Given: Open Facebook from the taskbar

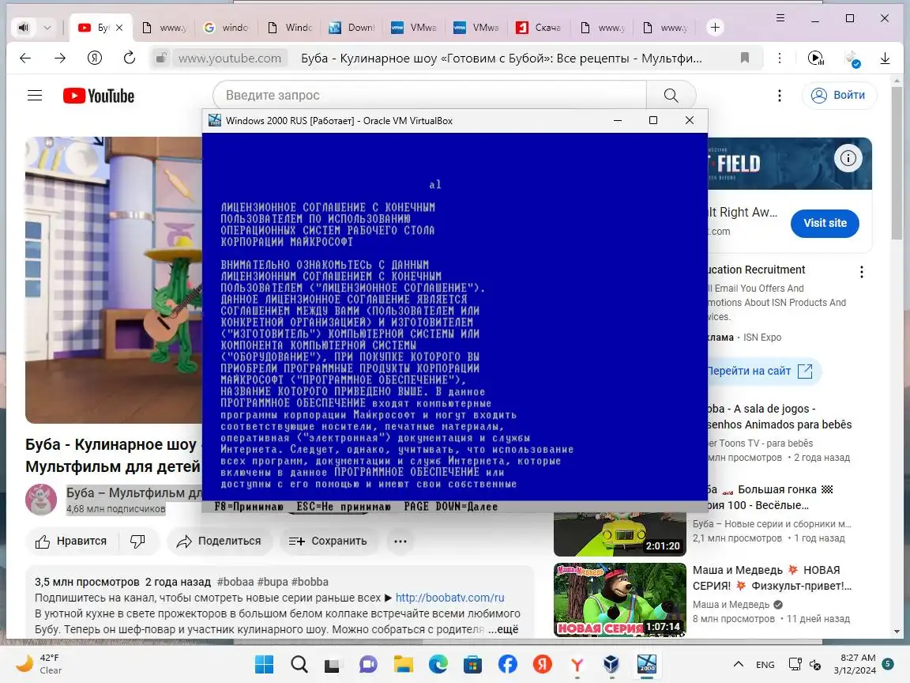Looking at the screenshot, I should click(x=508, y=664).
